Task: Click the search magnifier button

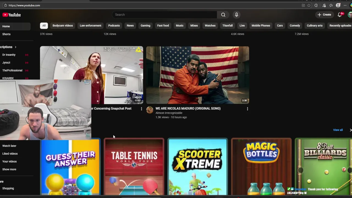Action: pos(223,15)
